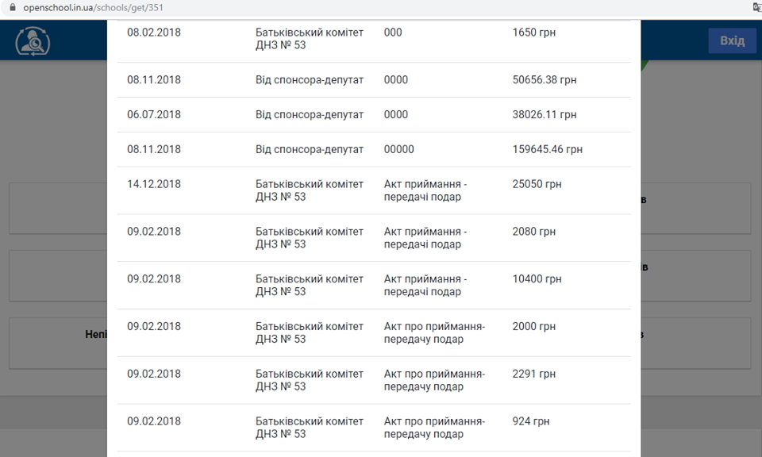Click the 1650 грн amount cell
This screenshot has height=457, width=762.
pos(534,33)
